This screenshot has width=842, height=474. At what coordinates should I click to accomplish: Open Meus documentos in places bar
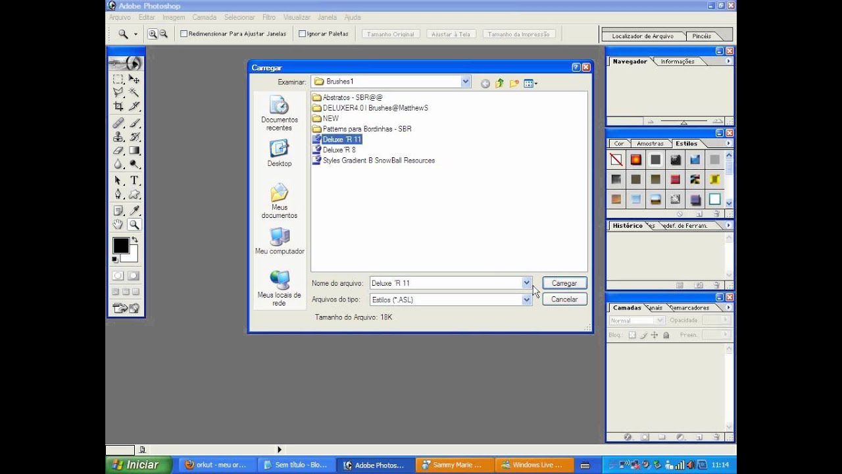279,201
